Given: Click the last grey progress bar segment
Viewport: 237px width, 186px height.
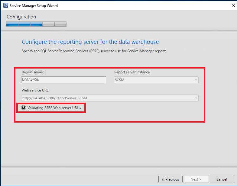Looking at the screenshot, I should (60, 24).
